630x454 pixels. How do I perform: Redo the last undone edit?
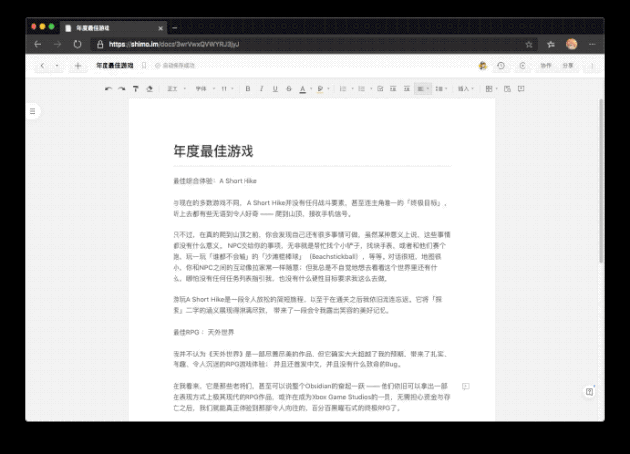click(x=121, y=89)
